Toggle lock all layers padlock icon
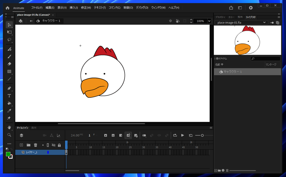 (59, 145)
